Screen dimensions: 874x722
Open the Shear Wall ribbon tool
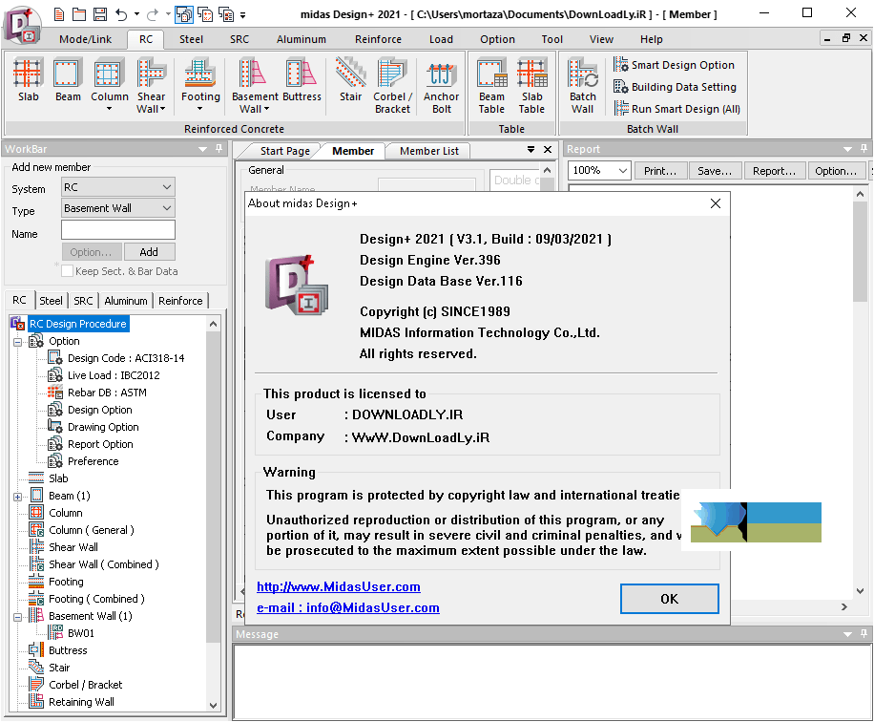click(x=151, y=85)
